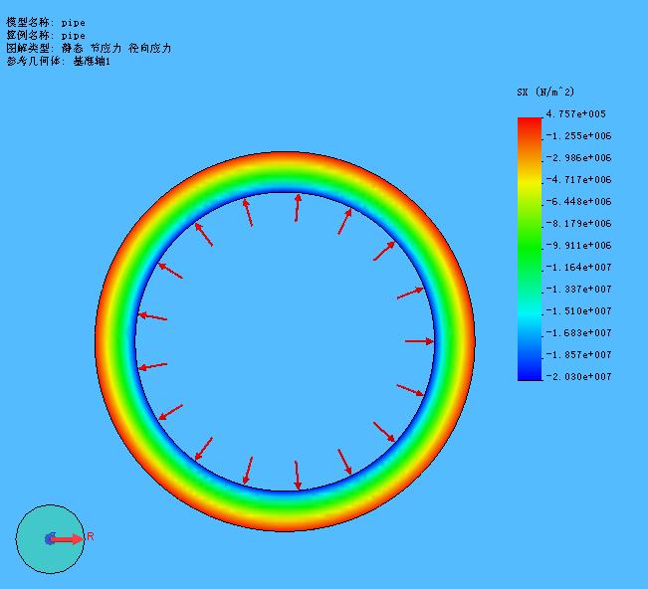
Task: Click the legend value -1.857e+007
Action: 578,355
